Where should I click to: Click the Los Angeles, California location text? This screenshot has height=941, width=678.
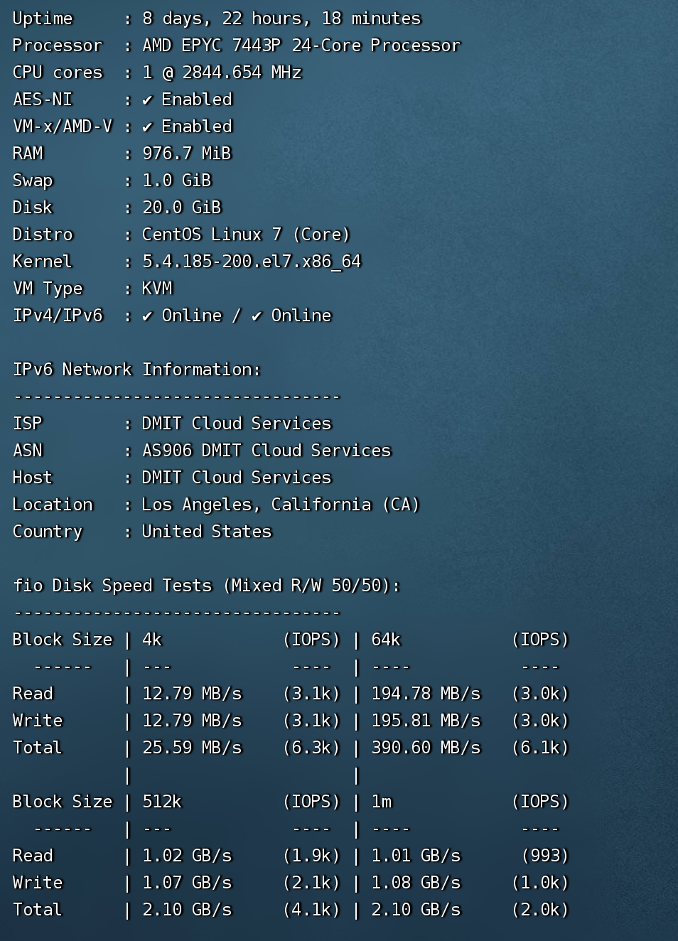[x=281, y=505]
